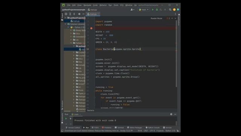The image size is (241, 136).
Task: Click the Debug bug icon in toolbar
Action: click(x=157, y=9)
